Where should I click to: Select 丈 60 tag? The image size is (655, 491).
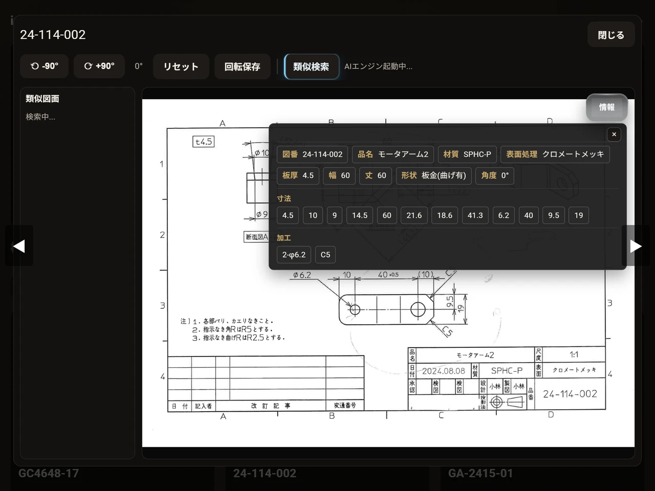376,175
